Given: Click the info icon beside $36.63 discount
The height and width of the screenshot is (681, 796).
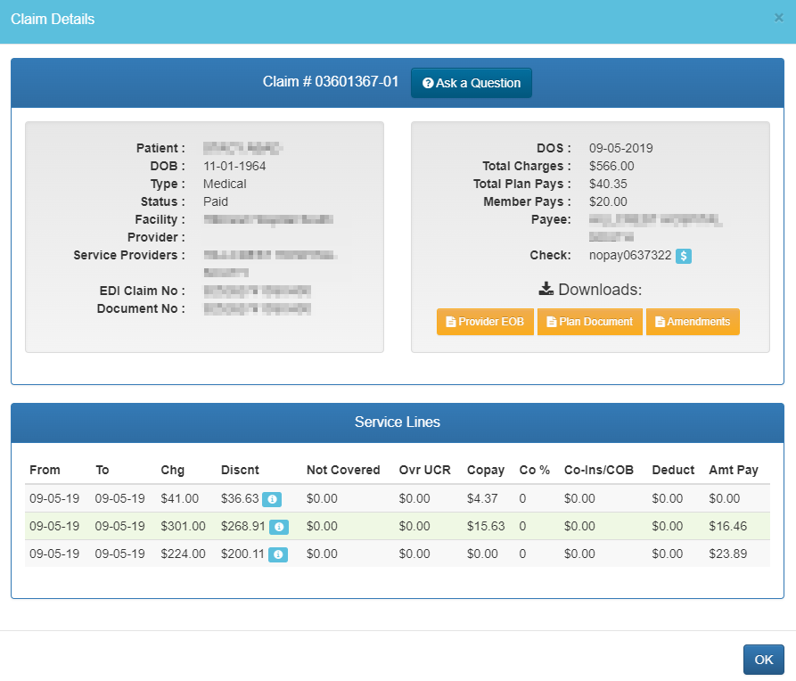Looking at the screenshot, I should click(272, 500).
